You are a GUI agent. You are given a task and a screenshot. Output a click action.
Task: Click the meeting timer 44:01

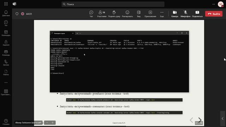29,14
